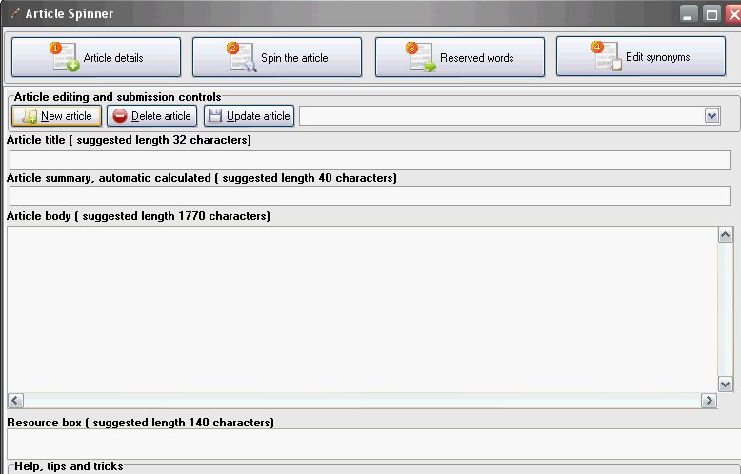Image resolution: width=741 pixels, height=474 pixels.
Task: Open the Reserved words step
Action: [x=460, y=57]
